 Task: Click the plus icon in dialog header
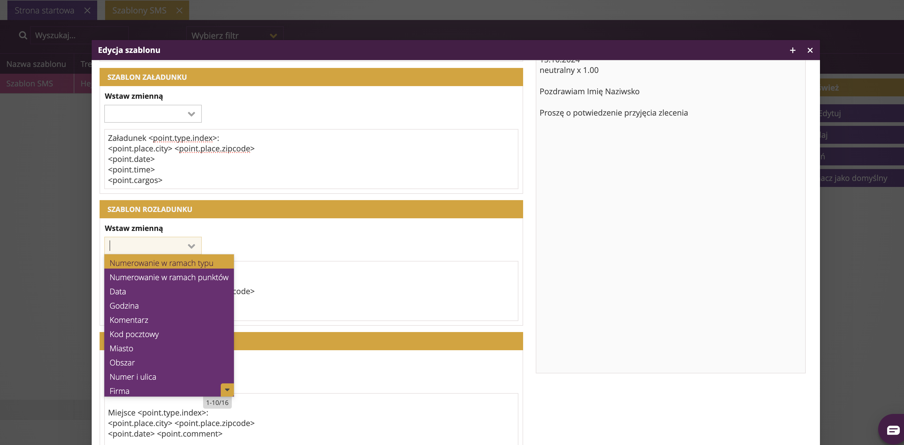pyautogui.click(x=792, y=50)
